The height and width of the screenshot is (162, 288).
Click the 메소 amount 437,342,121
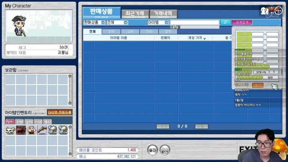tap(126, 157)
